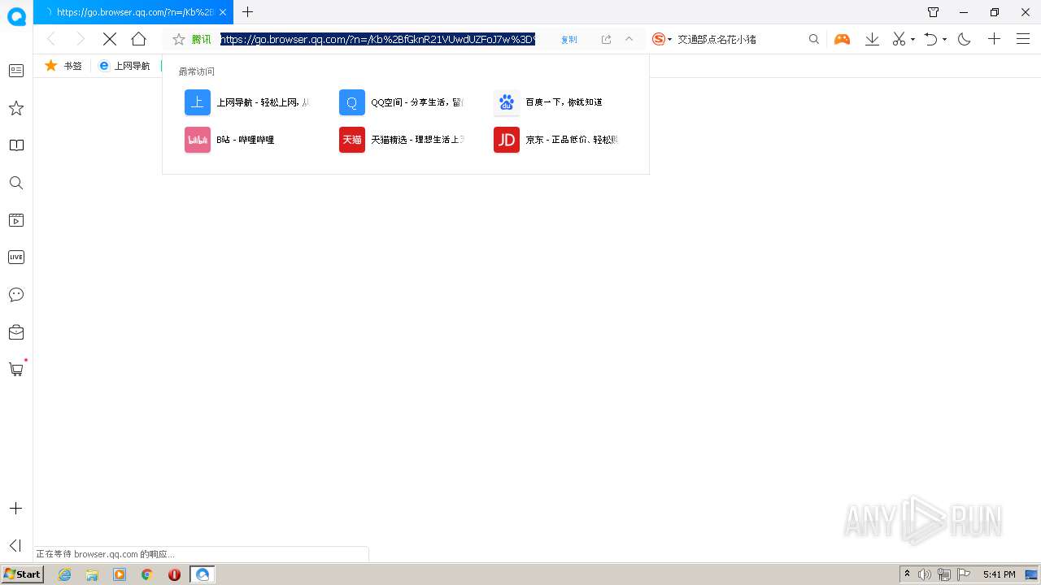Screen dimensions: 1041x585
Task: Click the Windows Start button
Action: coord(23,574)
